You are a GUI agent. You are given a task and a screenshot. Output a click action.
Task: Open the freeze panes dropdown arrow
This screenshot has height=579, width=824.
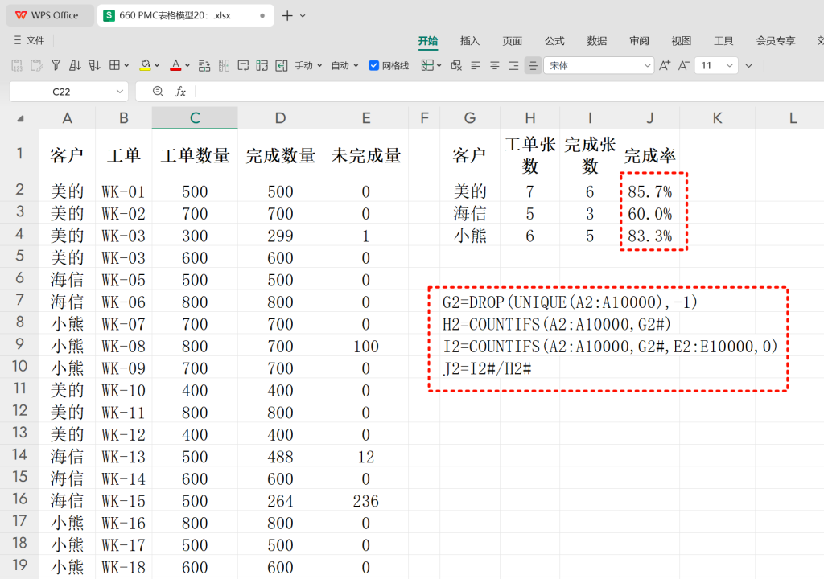pyautogui.click(x=439, y=66)
